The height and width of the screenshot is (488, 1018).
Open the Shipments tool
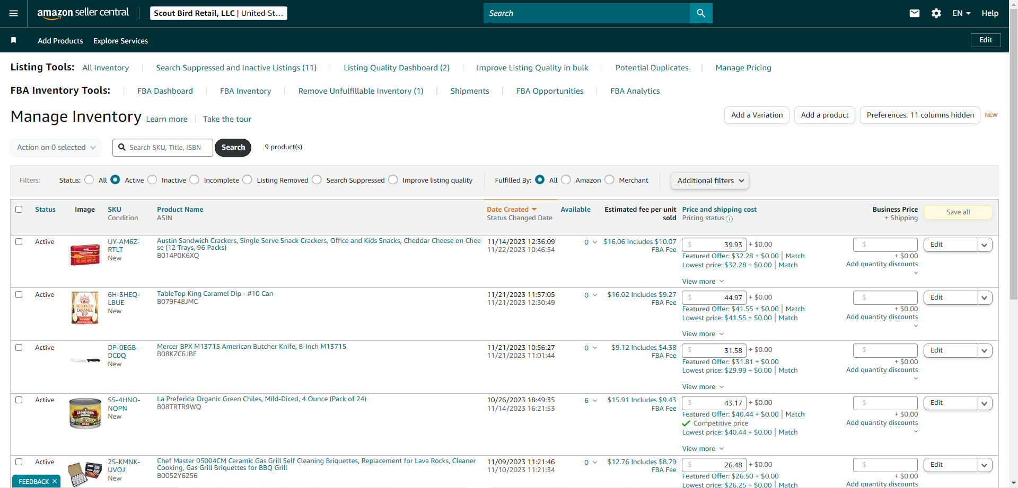[x=470, y=91]
